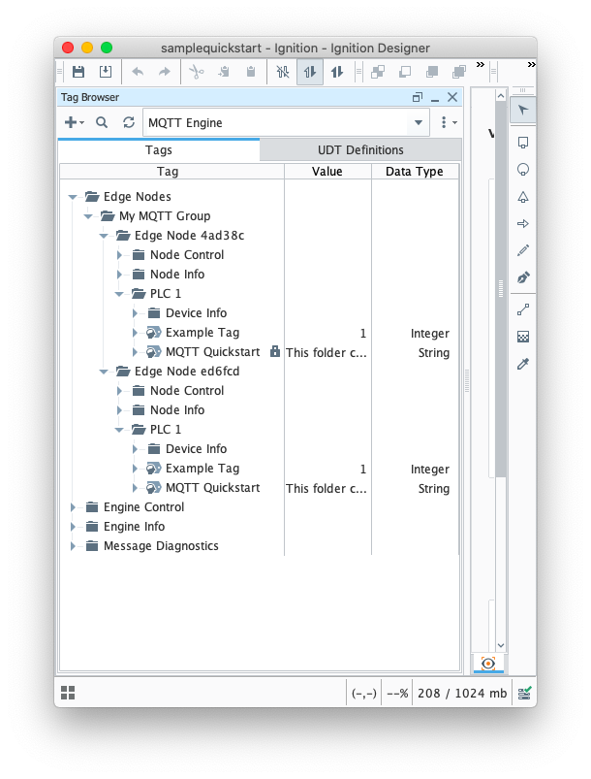
Task: Click the Value column header
Action: [x=327, y=172]
